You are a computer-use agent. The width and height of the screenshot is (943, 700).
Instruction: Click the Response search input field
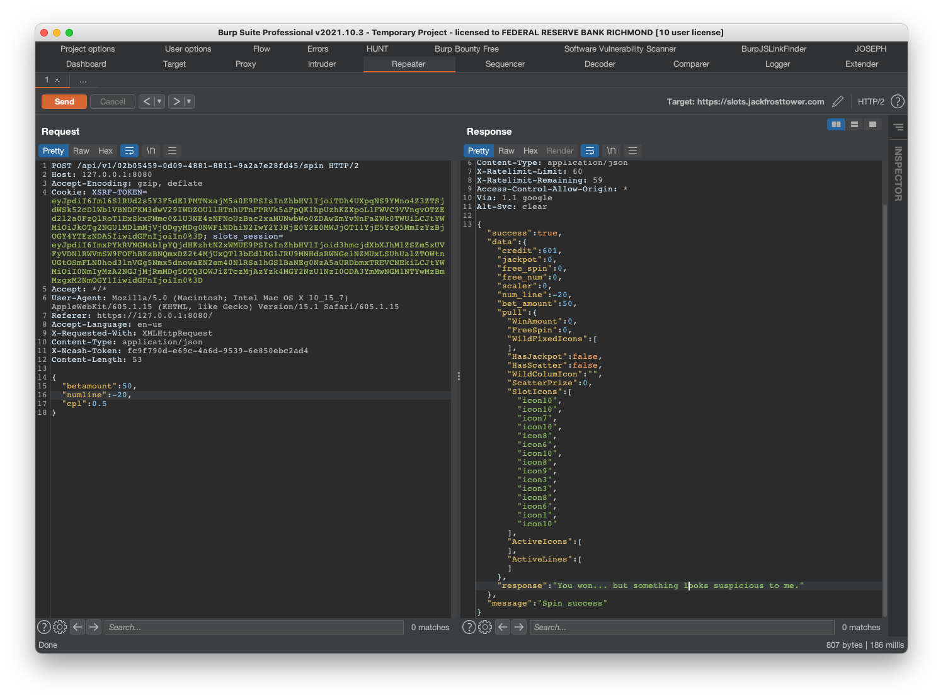coord(682,627)
